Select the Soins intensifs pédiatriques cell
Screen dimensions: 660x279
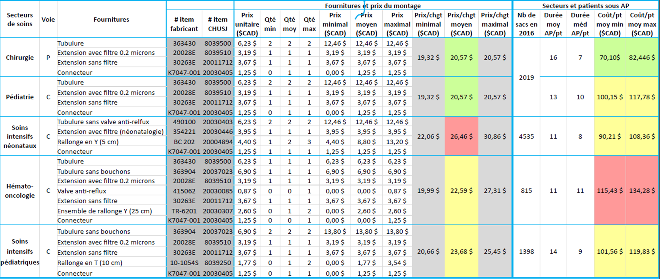(20, 252)
